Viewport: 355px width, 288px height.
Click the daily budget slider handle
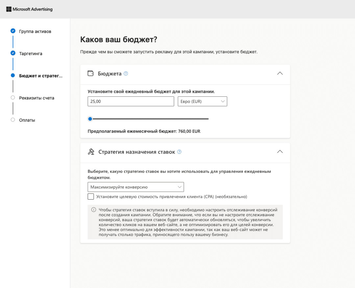pos(90,119)
